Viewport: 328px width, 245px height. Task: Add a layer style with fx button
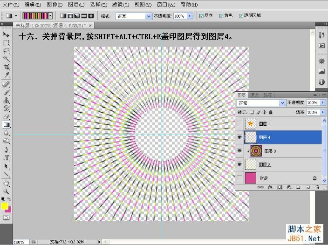270,187
